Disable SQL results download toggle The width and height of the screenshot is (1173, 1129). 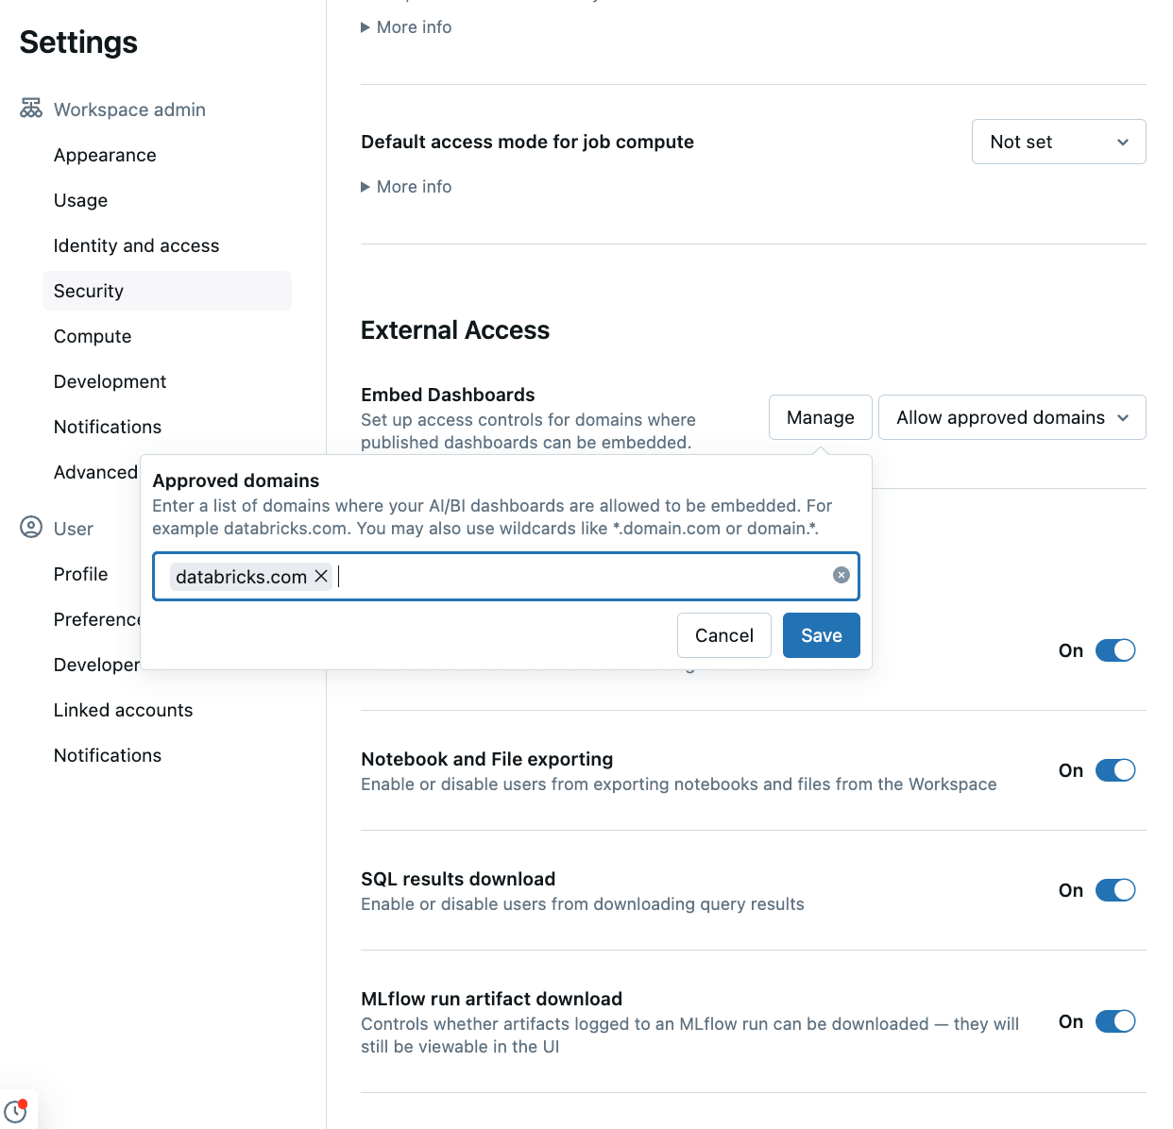pyautogui.click(x=1114, y=890)
